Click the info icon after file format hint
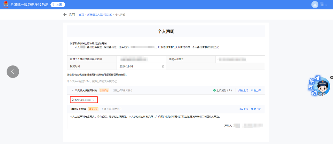The width and height of the screenshot is (333, 158). coord(116,81)
